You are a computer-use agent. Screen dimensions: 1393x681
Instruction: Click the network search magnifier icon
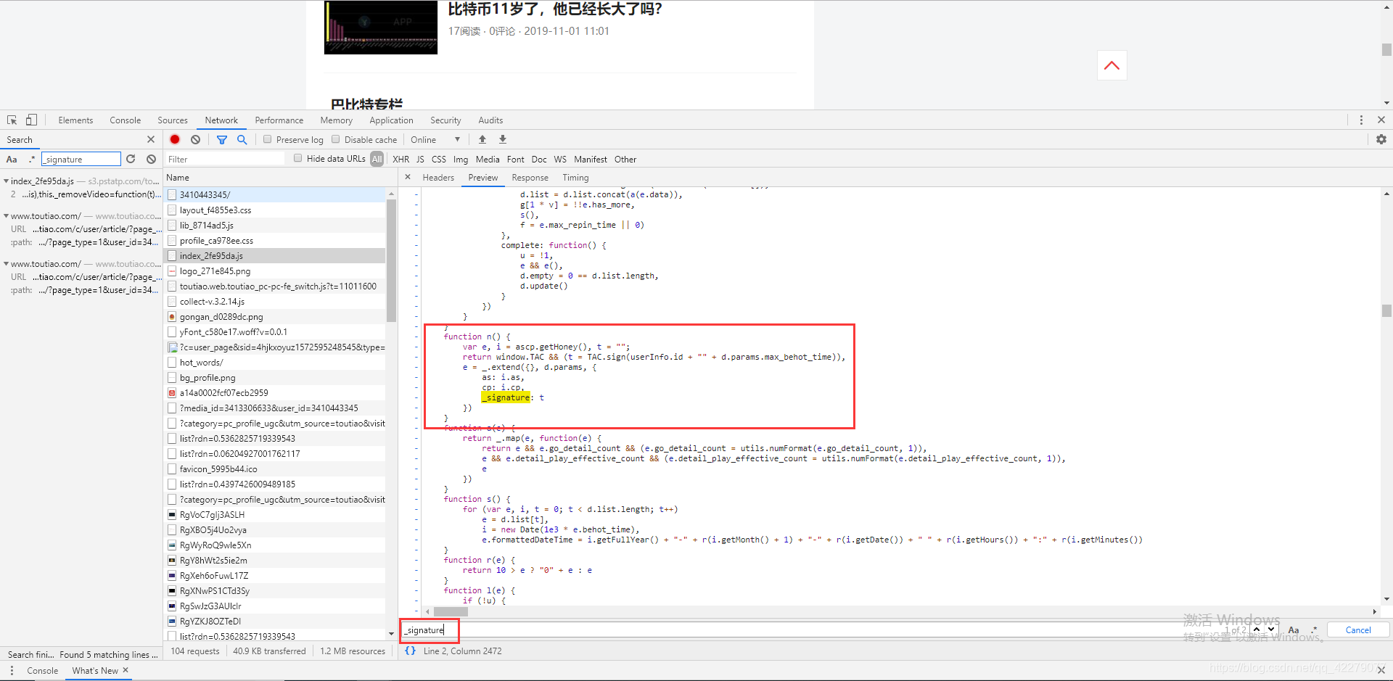242,139
